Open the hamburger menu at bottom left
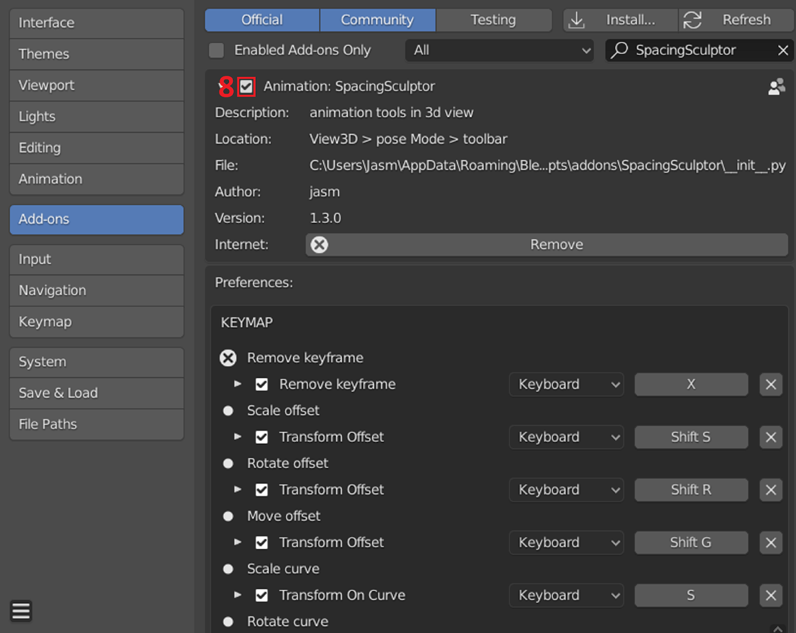 coord(20,611)
